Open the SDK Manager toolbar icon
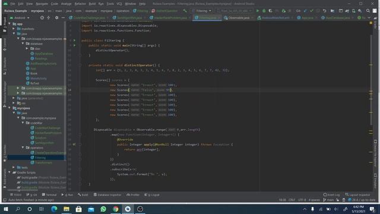The width and height of the screenshot is (380, 214). [360, 11]
